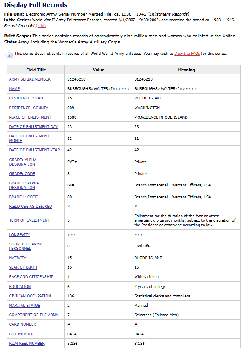Viewport: 248px width, 355px height.
Task: Click the LONGEVITY field link
Action: pos(20,235)
